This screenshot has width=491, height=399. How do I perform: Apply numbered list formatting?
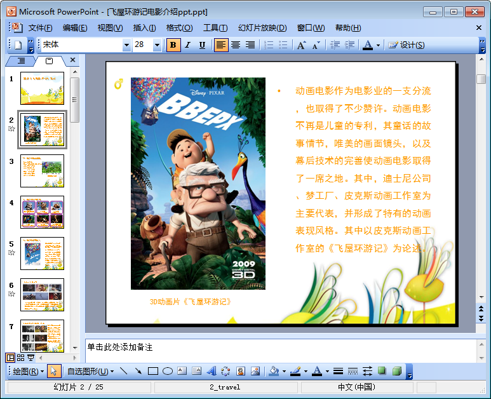pos(269,45)
